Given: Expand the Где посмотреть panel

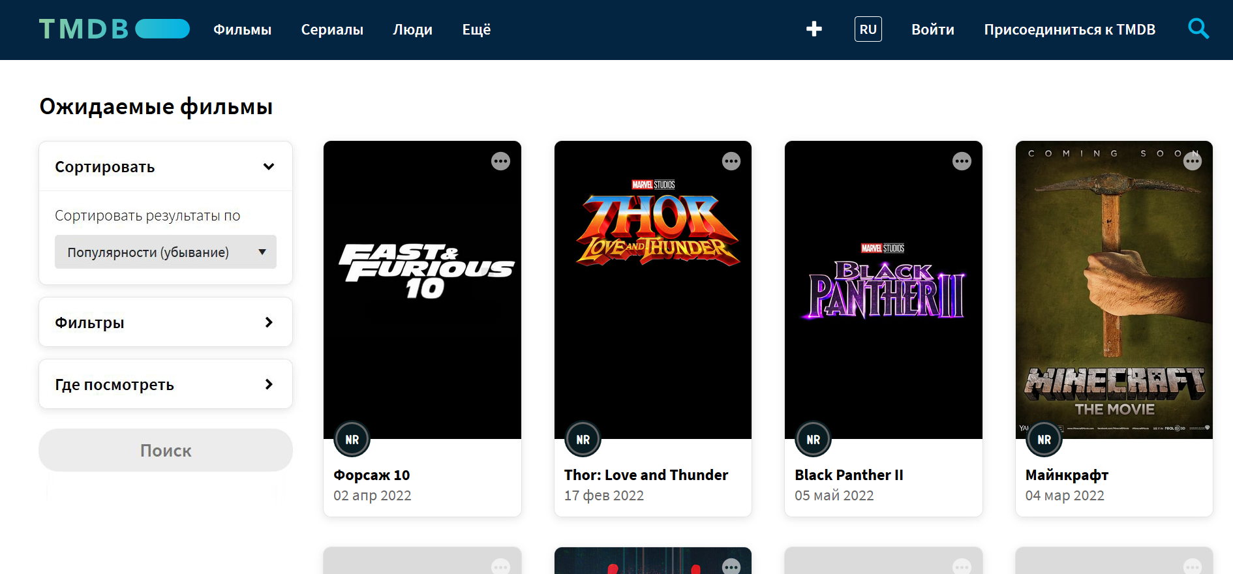Looking at the screenshot, I should (165, 384).
